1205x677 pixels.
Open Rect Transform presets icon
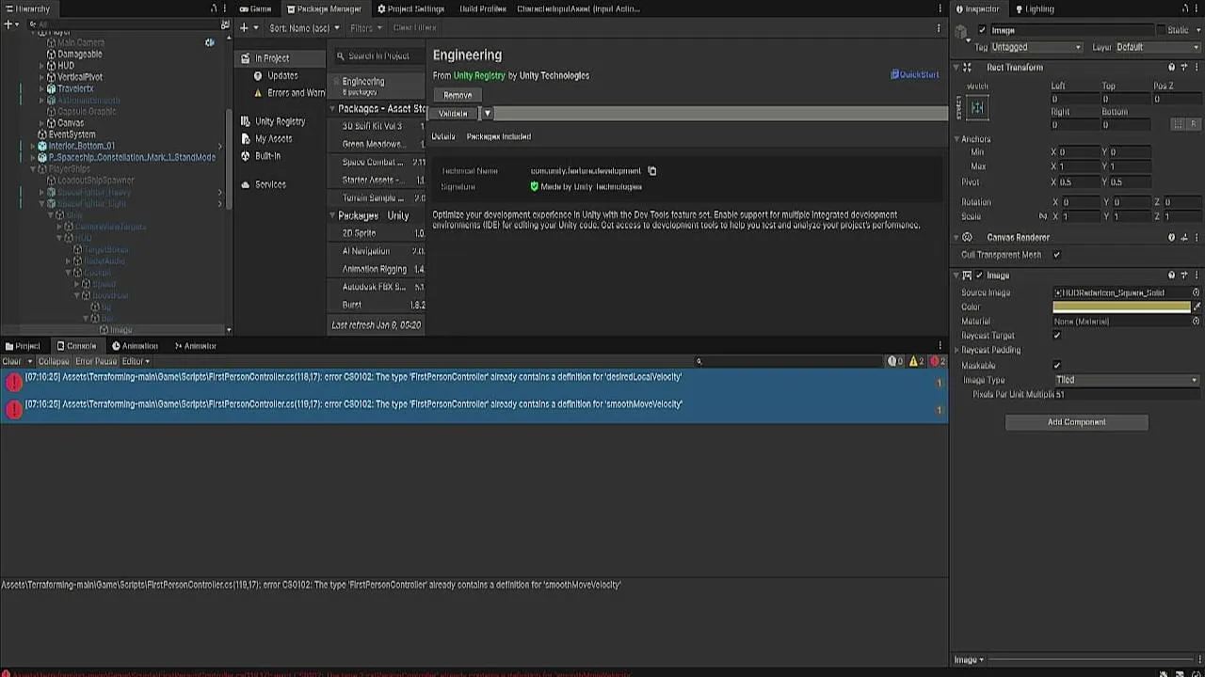1184,68
